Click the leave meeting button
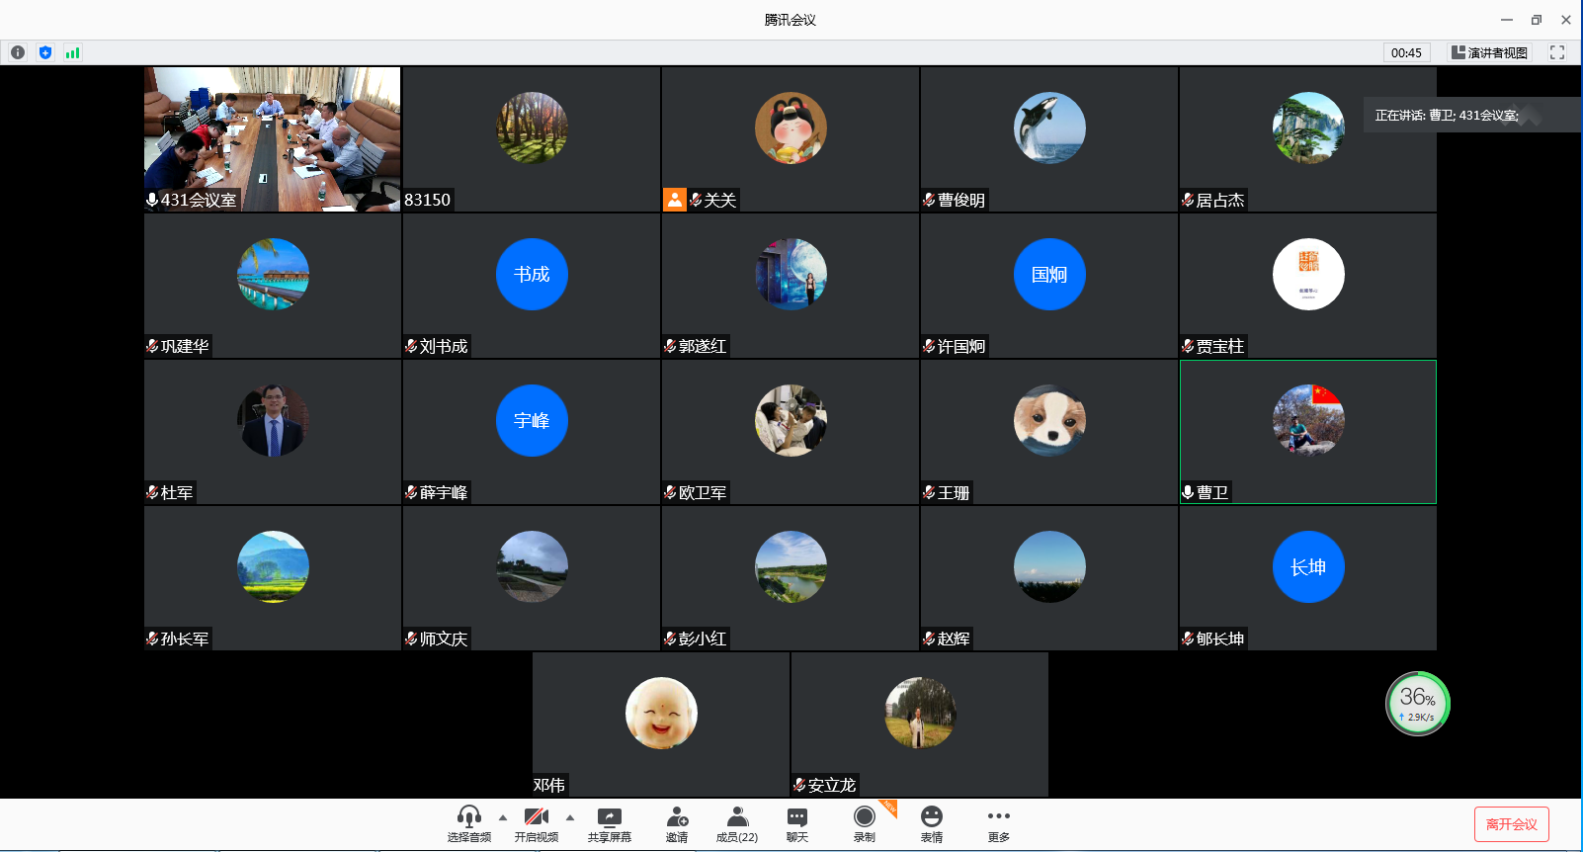The image size is (1583, 852). pyautogui.click(x=1511, y=824)
